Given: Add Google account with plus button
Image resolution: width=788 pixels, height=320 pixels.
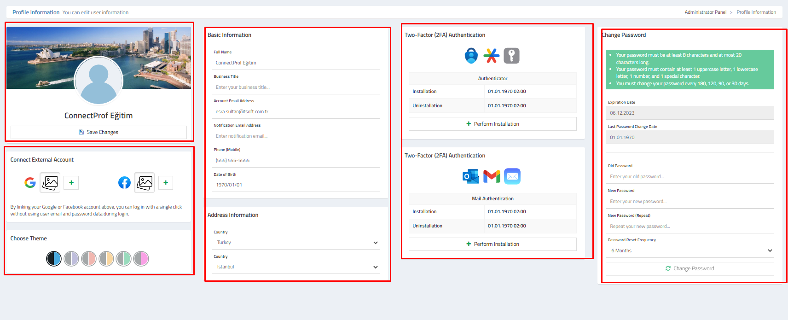Looking at the screenshot, I should point(71,183).
